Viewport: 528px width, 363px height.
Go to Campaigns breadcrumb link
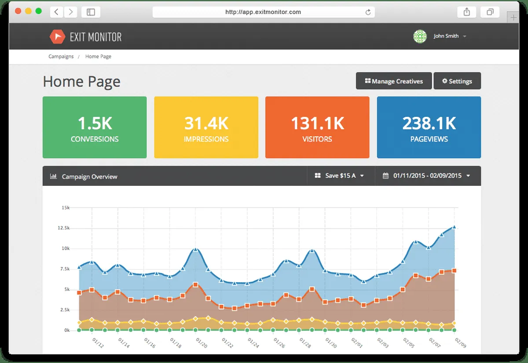tap(61, 57)
